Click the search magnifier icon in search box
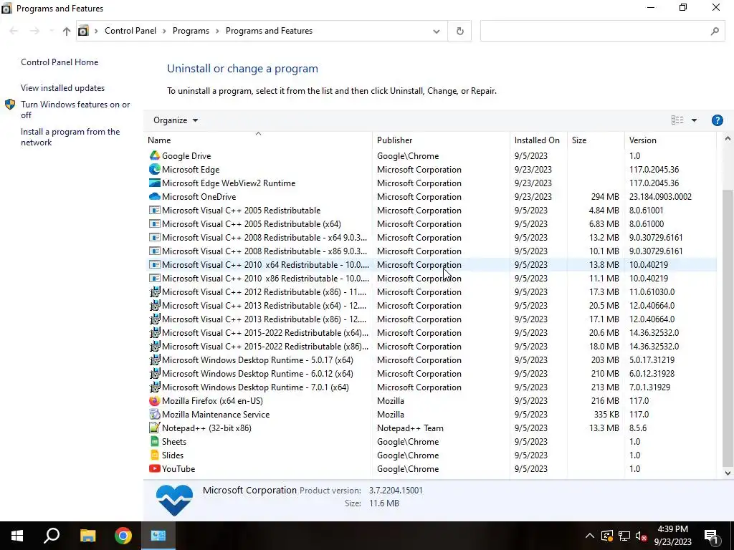This screenshot has width=734, height=550. coord(715,31)
